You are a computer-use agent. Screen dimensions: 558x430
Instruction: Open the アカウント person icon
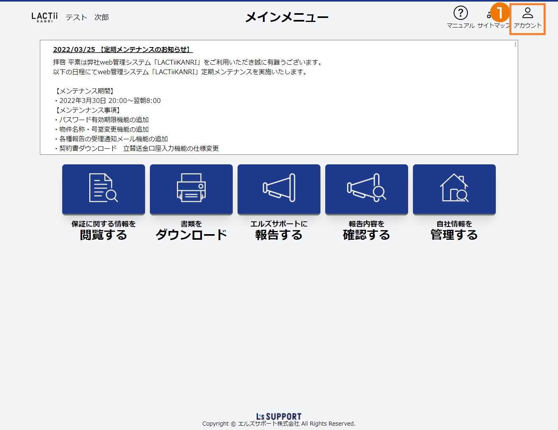coord(527,13)
